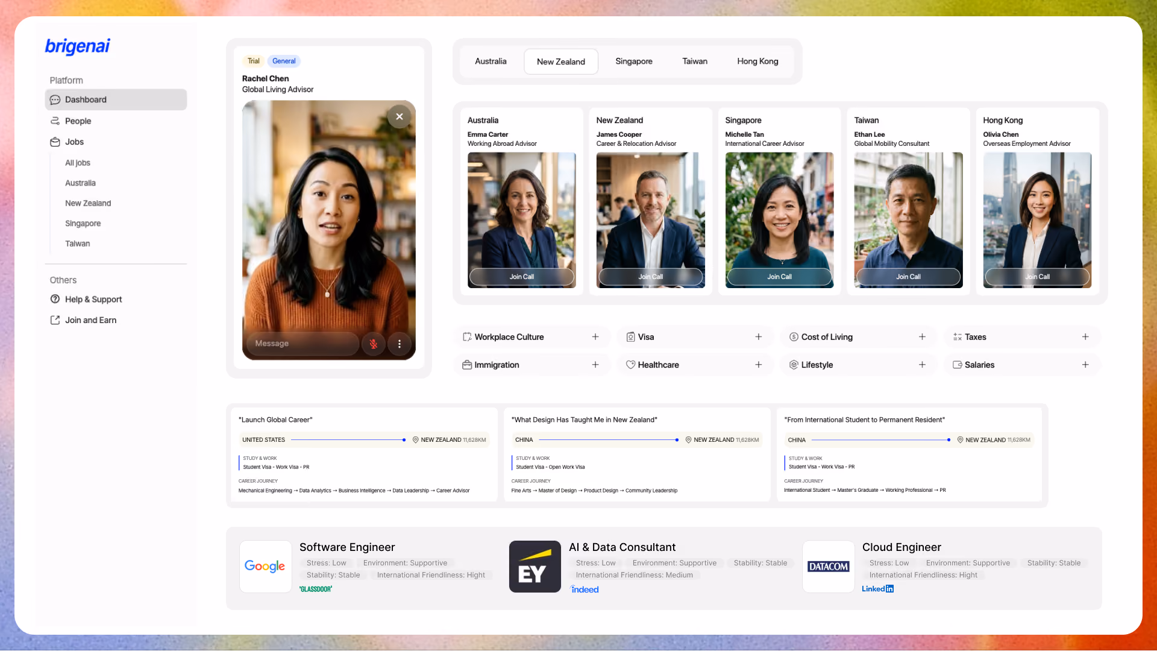Switch to the Taiwan tab
This screenshot has height=651, width=1157.
[695, 61]
